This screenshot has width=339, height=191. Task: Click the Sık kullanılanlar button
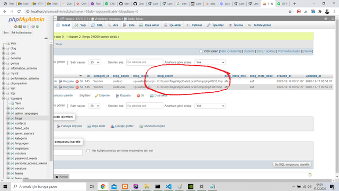[21, 32]
